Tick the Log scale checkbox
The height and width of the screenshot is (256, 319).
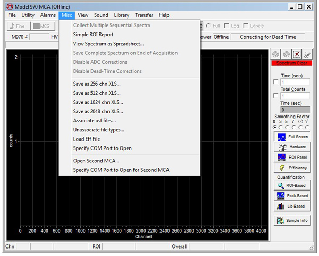pos(227,26)
